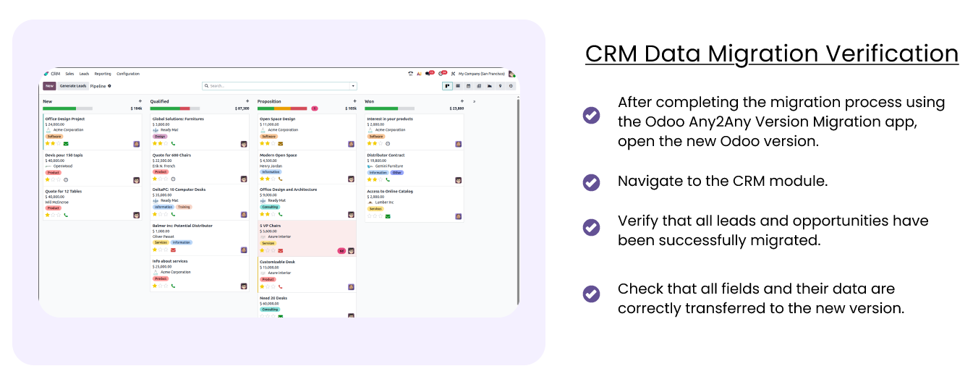Open the DeltaPC: 10 Computer Desks card

(x=200, y=201)
